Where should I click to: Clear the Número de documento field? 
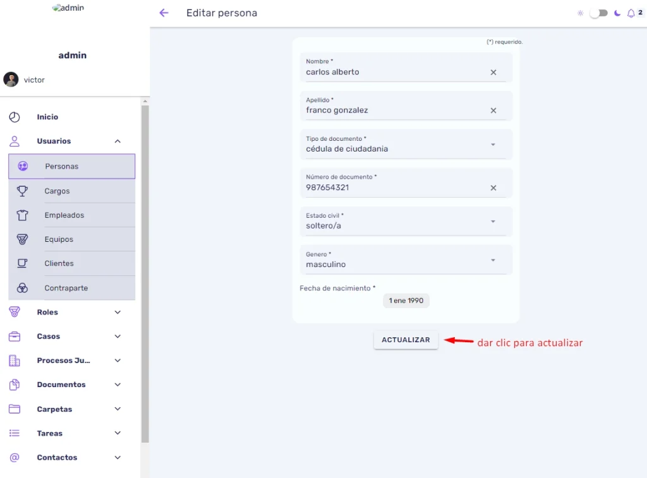493,188
